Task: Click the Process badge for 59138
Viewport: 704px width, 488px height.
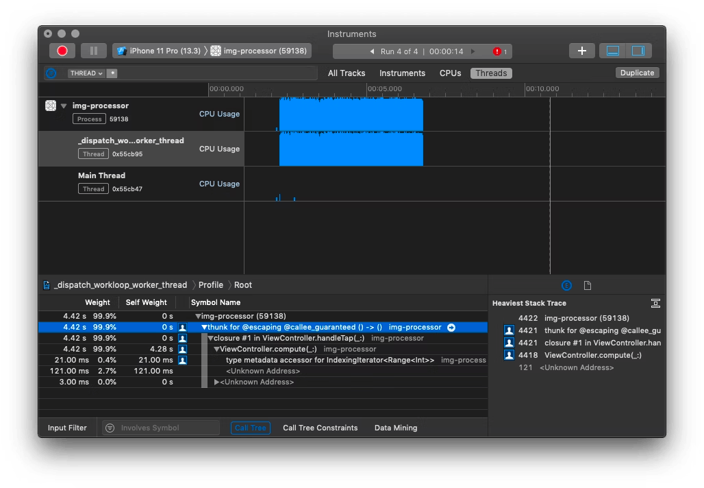Action: (89, 119)
